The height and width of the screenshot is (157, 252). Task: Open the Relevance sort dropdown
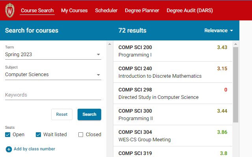219,31
